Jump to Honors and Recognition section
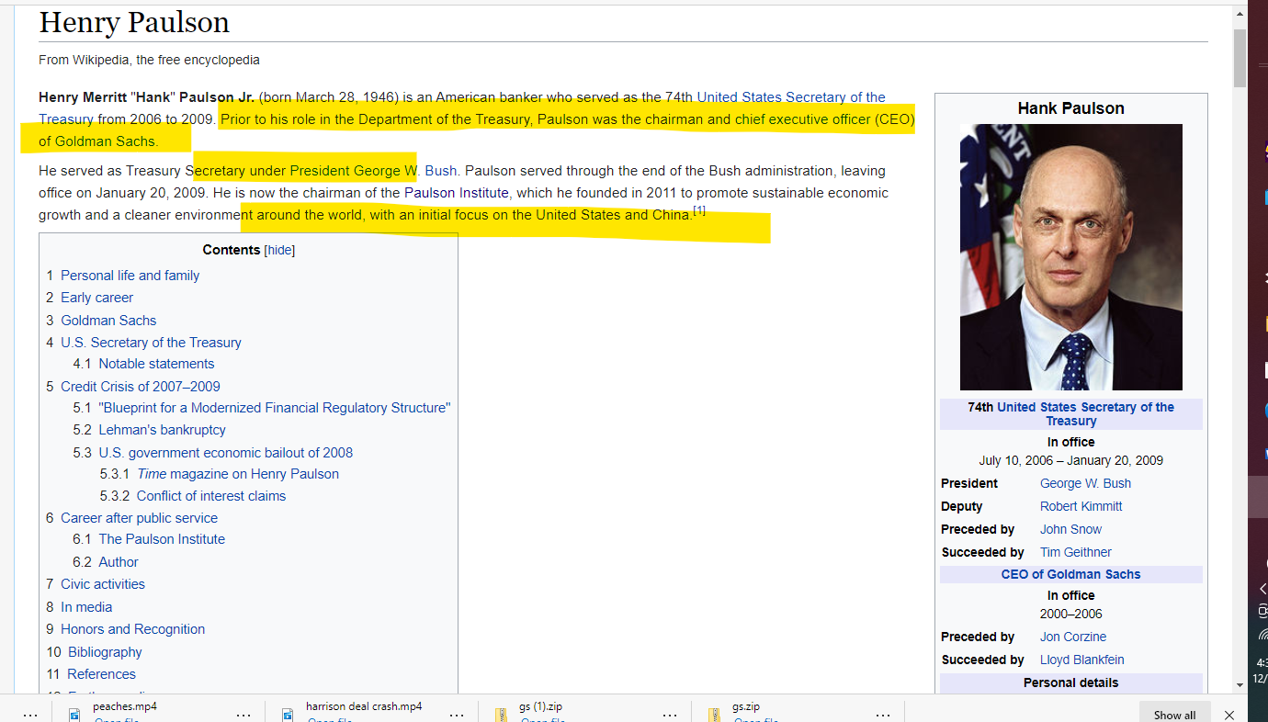The height and width of the screenshot is (722, 1268). (x=132, y=629)
